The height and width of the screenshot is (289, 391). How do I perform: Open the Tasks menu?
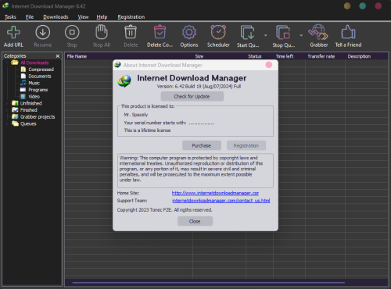[x=10, y=17]
